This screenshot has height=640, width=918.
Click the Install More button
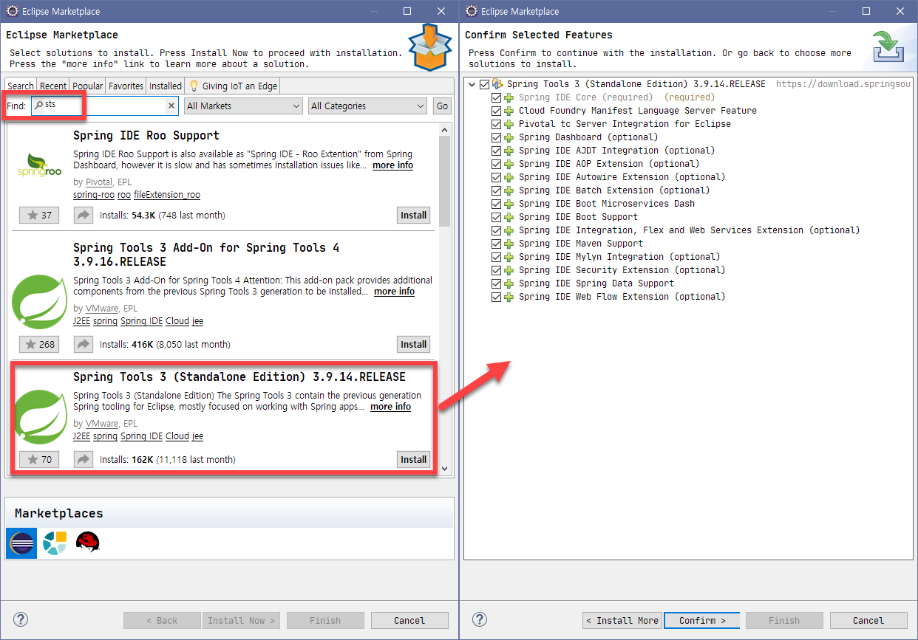click(x=622, y=620)
